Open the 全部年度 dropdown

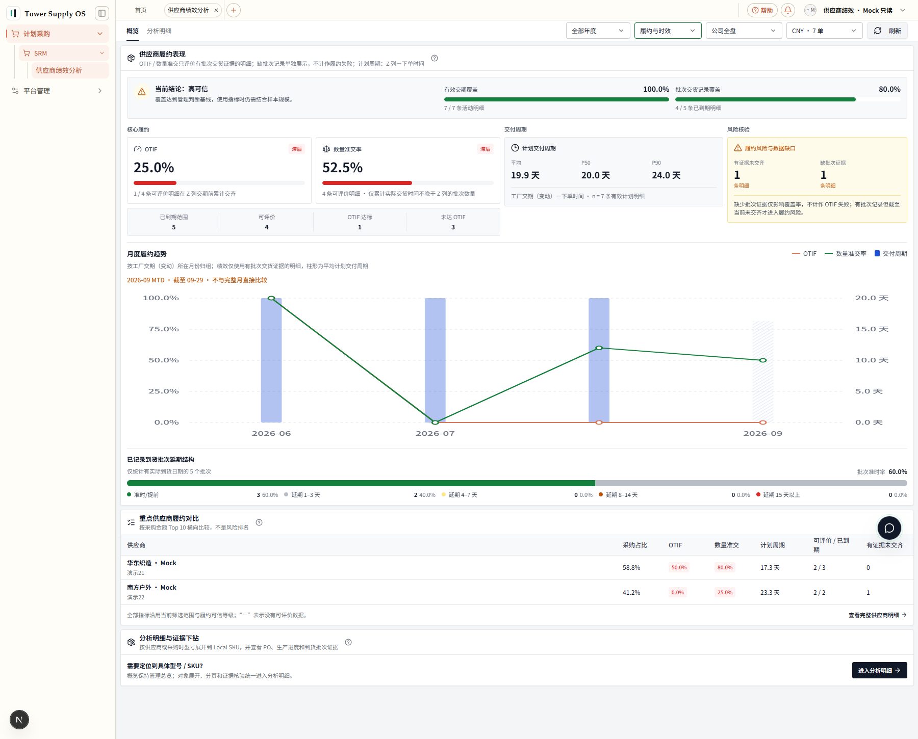click(x=598, y=31)
